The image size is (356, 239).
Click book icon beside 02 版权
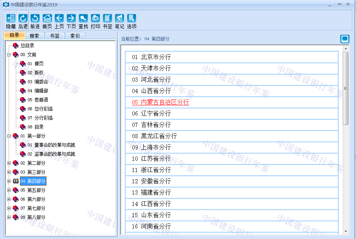click(23, 73)
